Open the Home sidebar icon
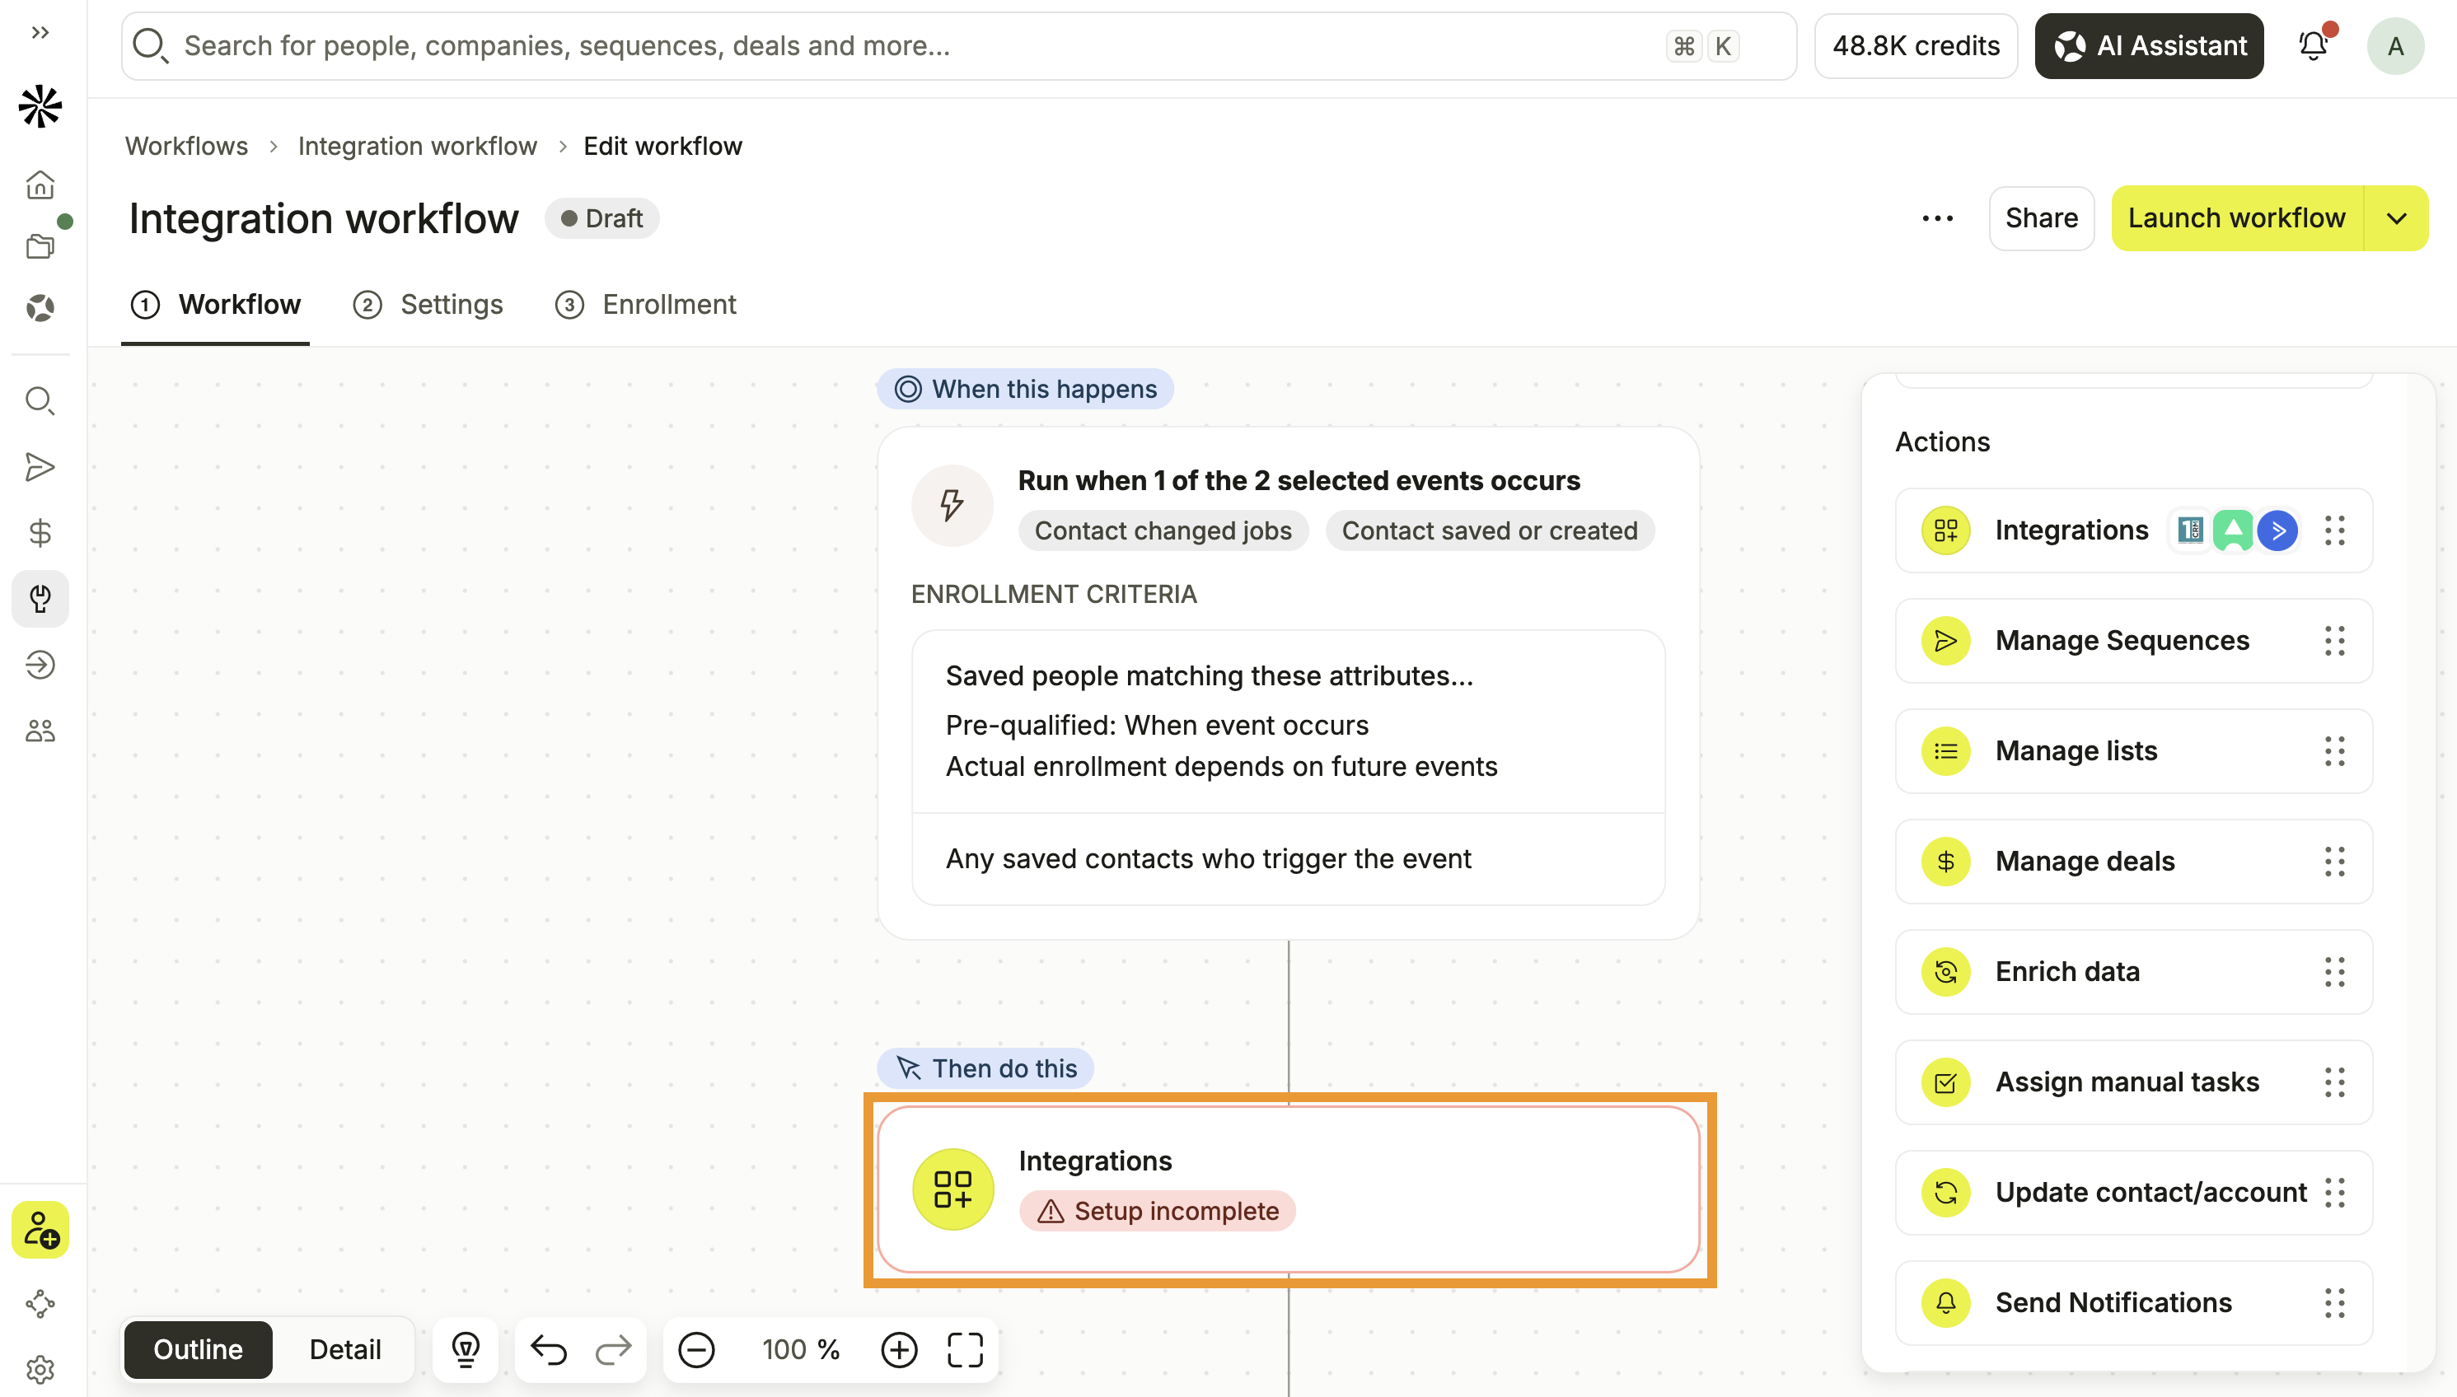Viewport: 2457px width, 1397px height. (x=40, y=185)
